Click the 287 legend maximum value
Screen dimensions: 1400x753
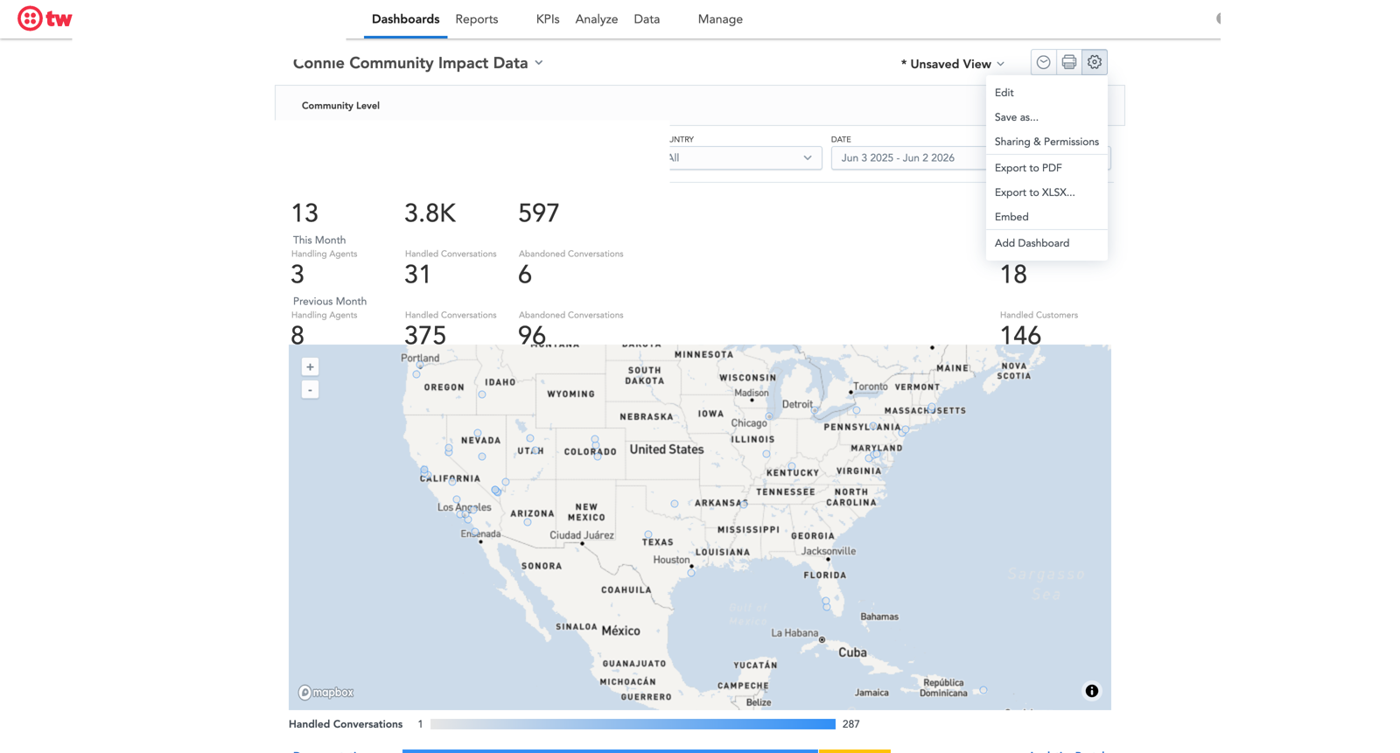point(850,724)
